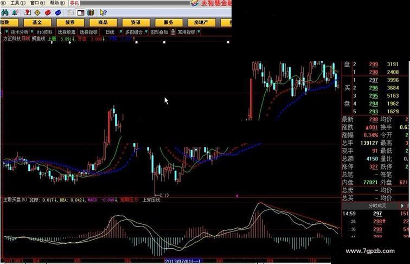This screenshot has height=264, width=410.
Task: Click the purple arrow marker above MACD panel
Action: click(236, 196)
